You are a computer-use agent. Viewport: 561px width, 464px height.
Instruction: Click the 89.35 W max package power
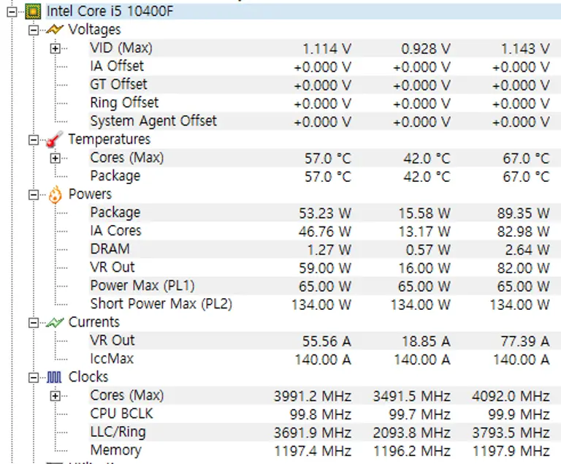click(524, 213)
